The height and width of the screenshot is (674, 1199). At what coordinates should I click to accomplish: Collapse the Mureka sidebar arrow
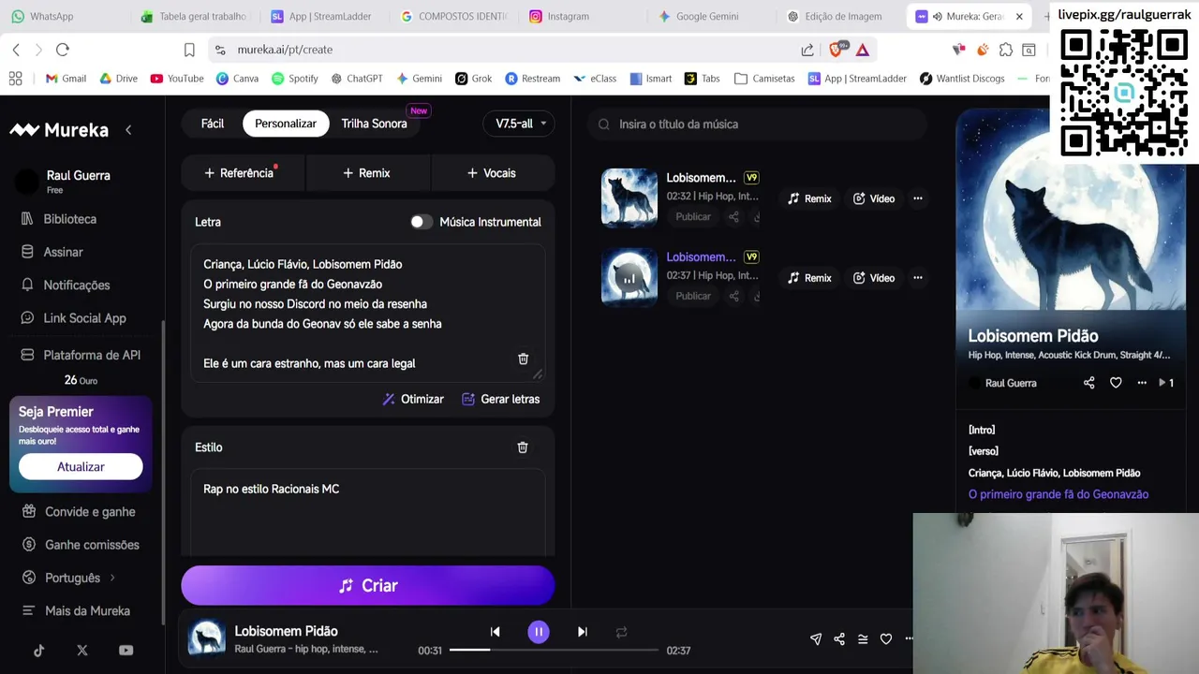click(128, 130)
